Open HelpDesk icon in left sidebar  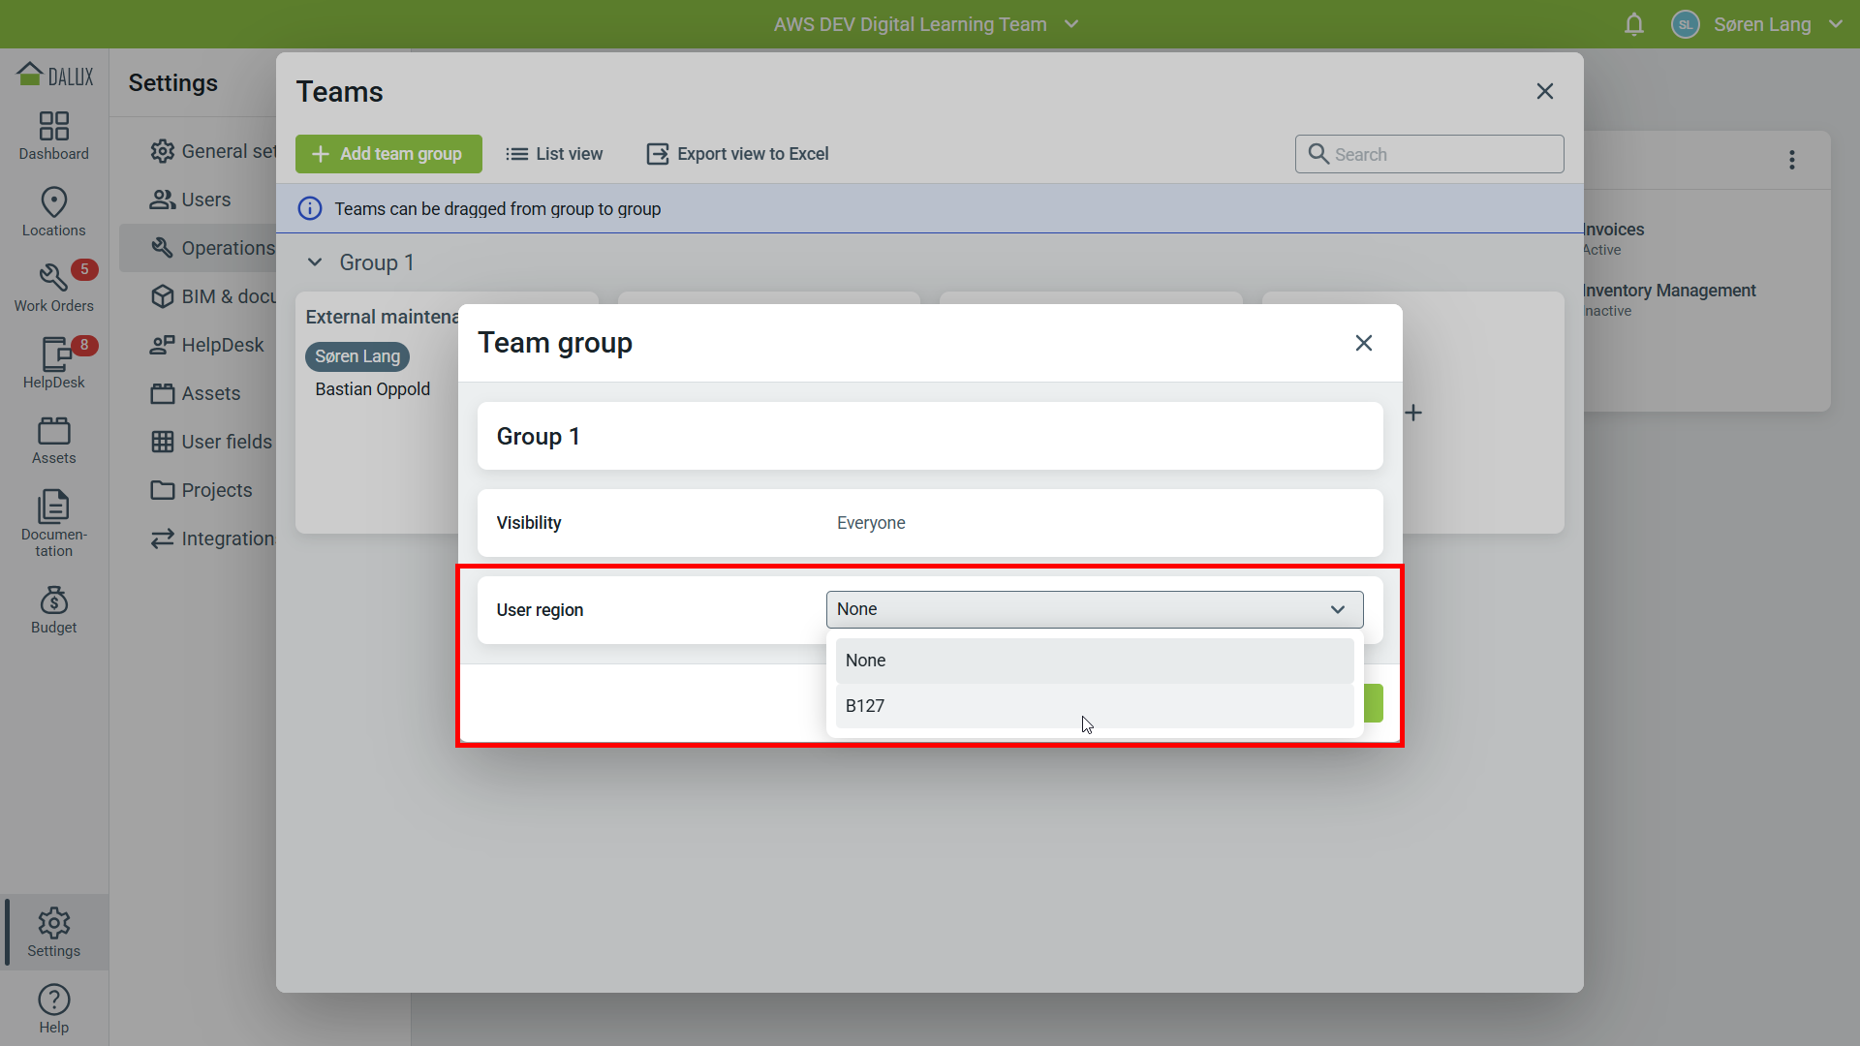tap(53, 364)
